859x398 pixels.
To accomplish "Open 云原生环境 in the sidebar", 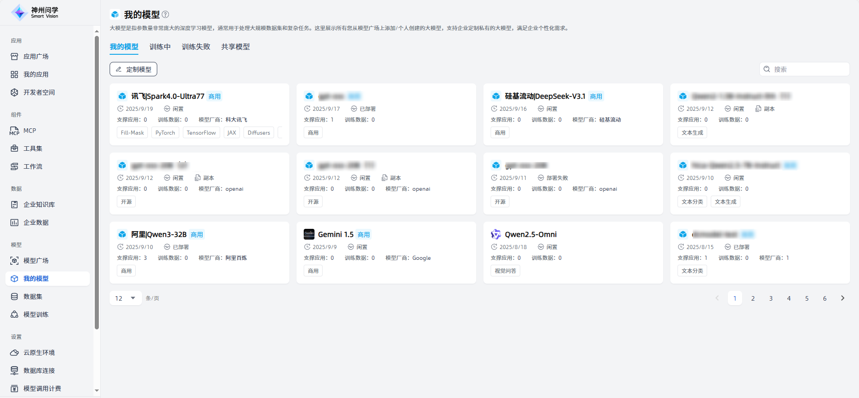I will pyautogui.click(x=39, y=353).
